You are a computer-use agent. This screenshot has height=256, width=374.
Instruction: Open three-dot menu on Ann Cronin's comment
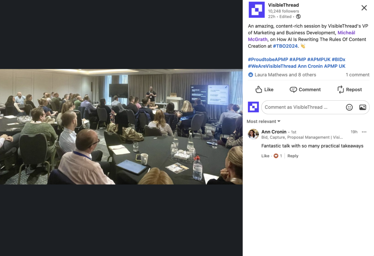tap(364, 132)
